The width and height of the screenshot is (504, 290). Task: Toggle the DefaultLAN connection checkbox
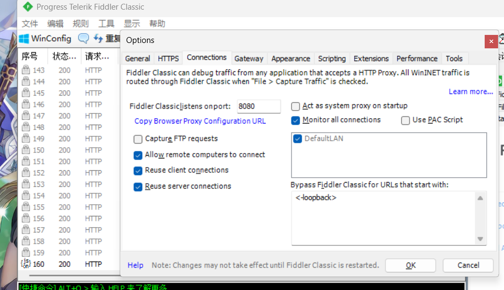pyautogui.click(x=297, y=139)
